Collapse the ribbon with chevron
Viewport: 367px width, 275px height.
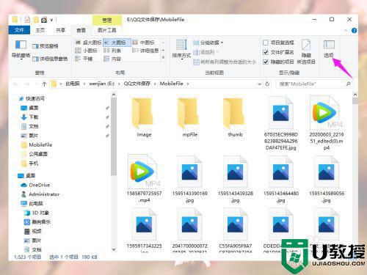(x=346, y=31)
